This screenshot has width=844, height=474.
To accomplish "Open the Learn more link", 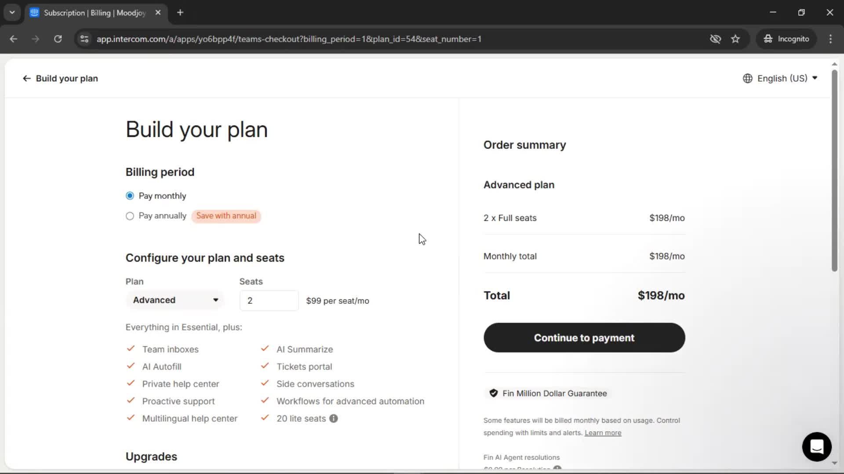I will pos(603,433).
